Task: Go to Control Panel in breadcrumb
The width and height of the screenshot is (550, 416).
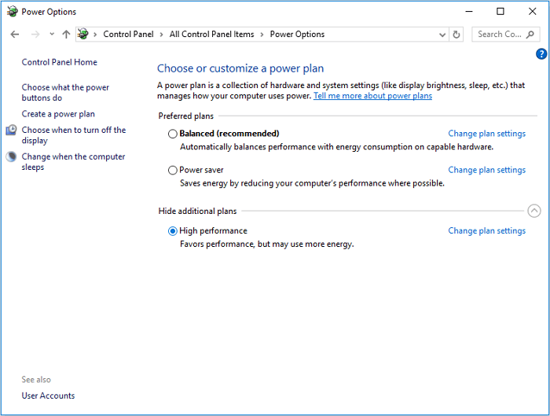Action: (x=128, y=35)
